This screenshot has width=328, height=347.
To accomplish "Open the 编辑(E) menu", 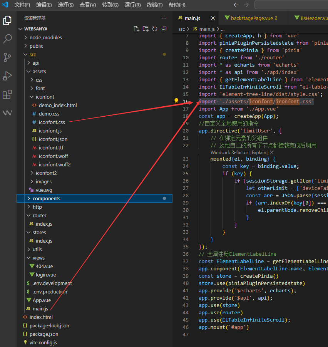I will [x=44, y=5].
